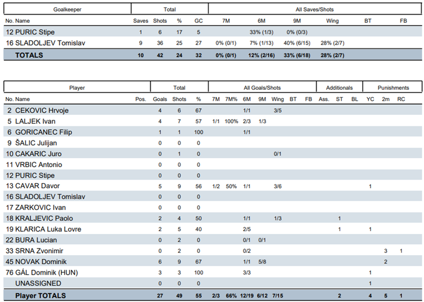The height and width of the screenshot is (302, 424).
Task: Click CEKOVIC's Wing value 3/5
Action: [277, 110]
